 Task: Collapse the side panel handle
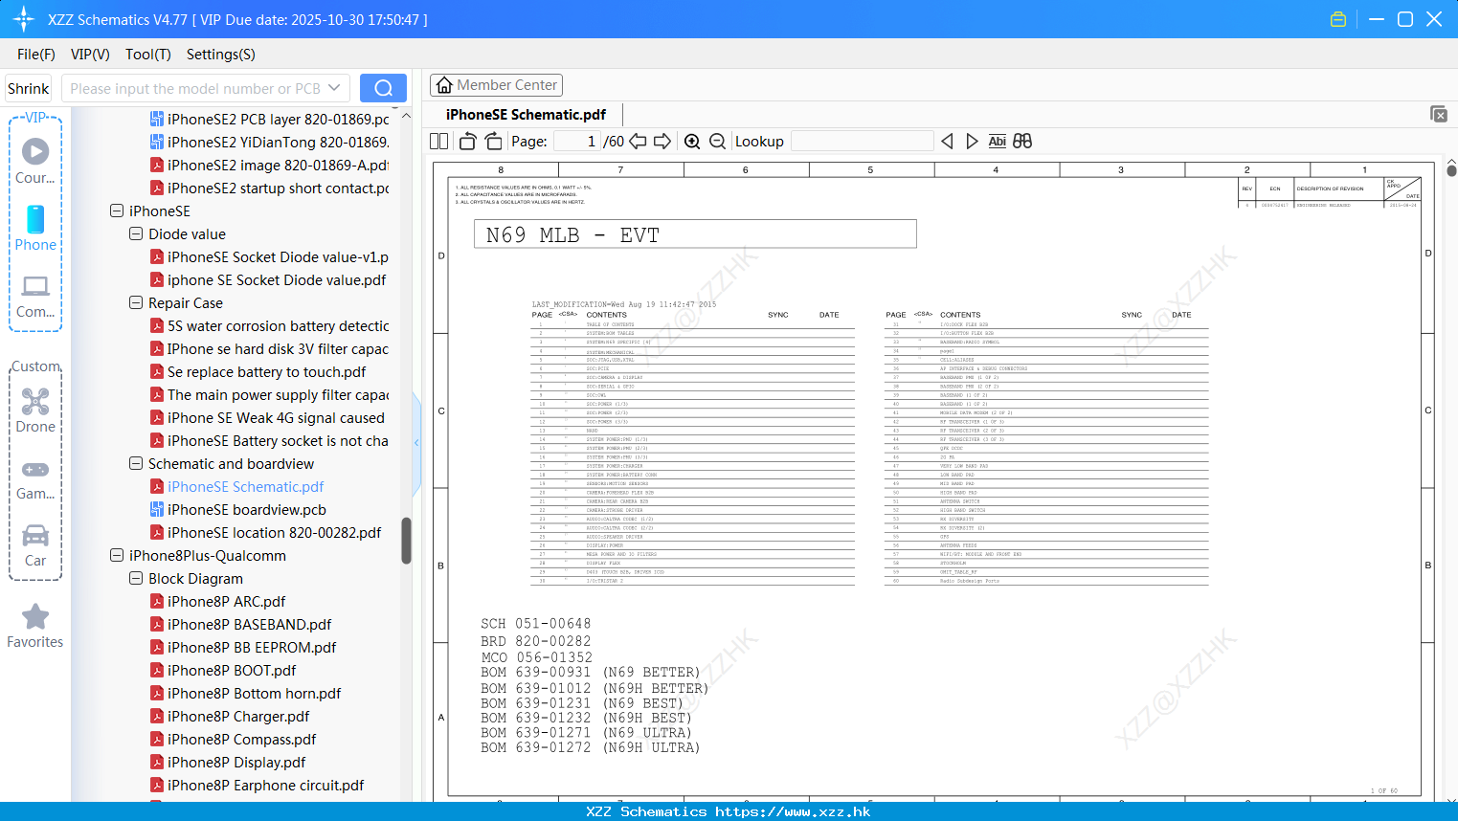[416, 443]
